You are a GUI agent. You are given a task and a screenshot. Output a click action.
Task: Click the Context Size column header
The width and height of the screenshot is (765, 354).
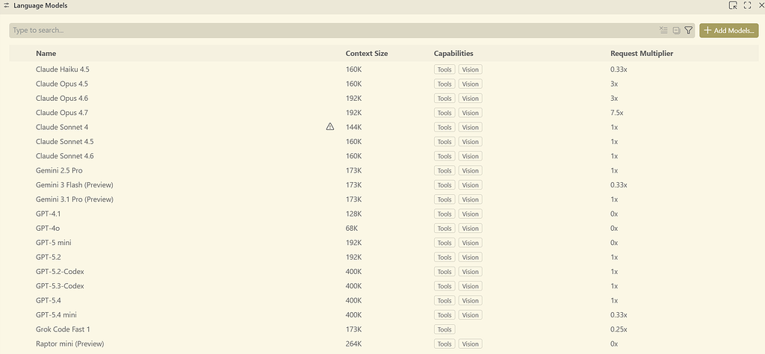click(x=367, y=54)
